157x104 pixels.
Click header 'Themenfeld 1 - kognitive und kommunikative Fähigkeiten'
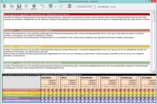(x=77, y=30)
